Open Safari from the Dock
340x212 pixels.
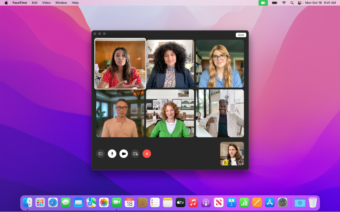point(53,203)
